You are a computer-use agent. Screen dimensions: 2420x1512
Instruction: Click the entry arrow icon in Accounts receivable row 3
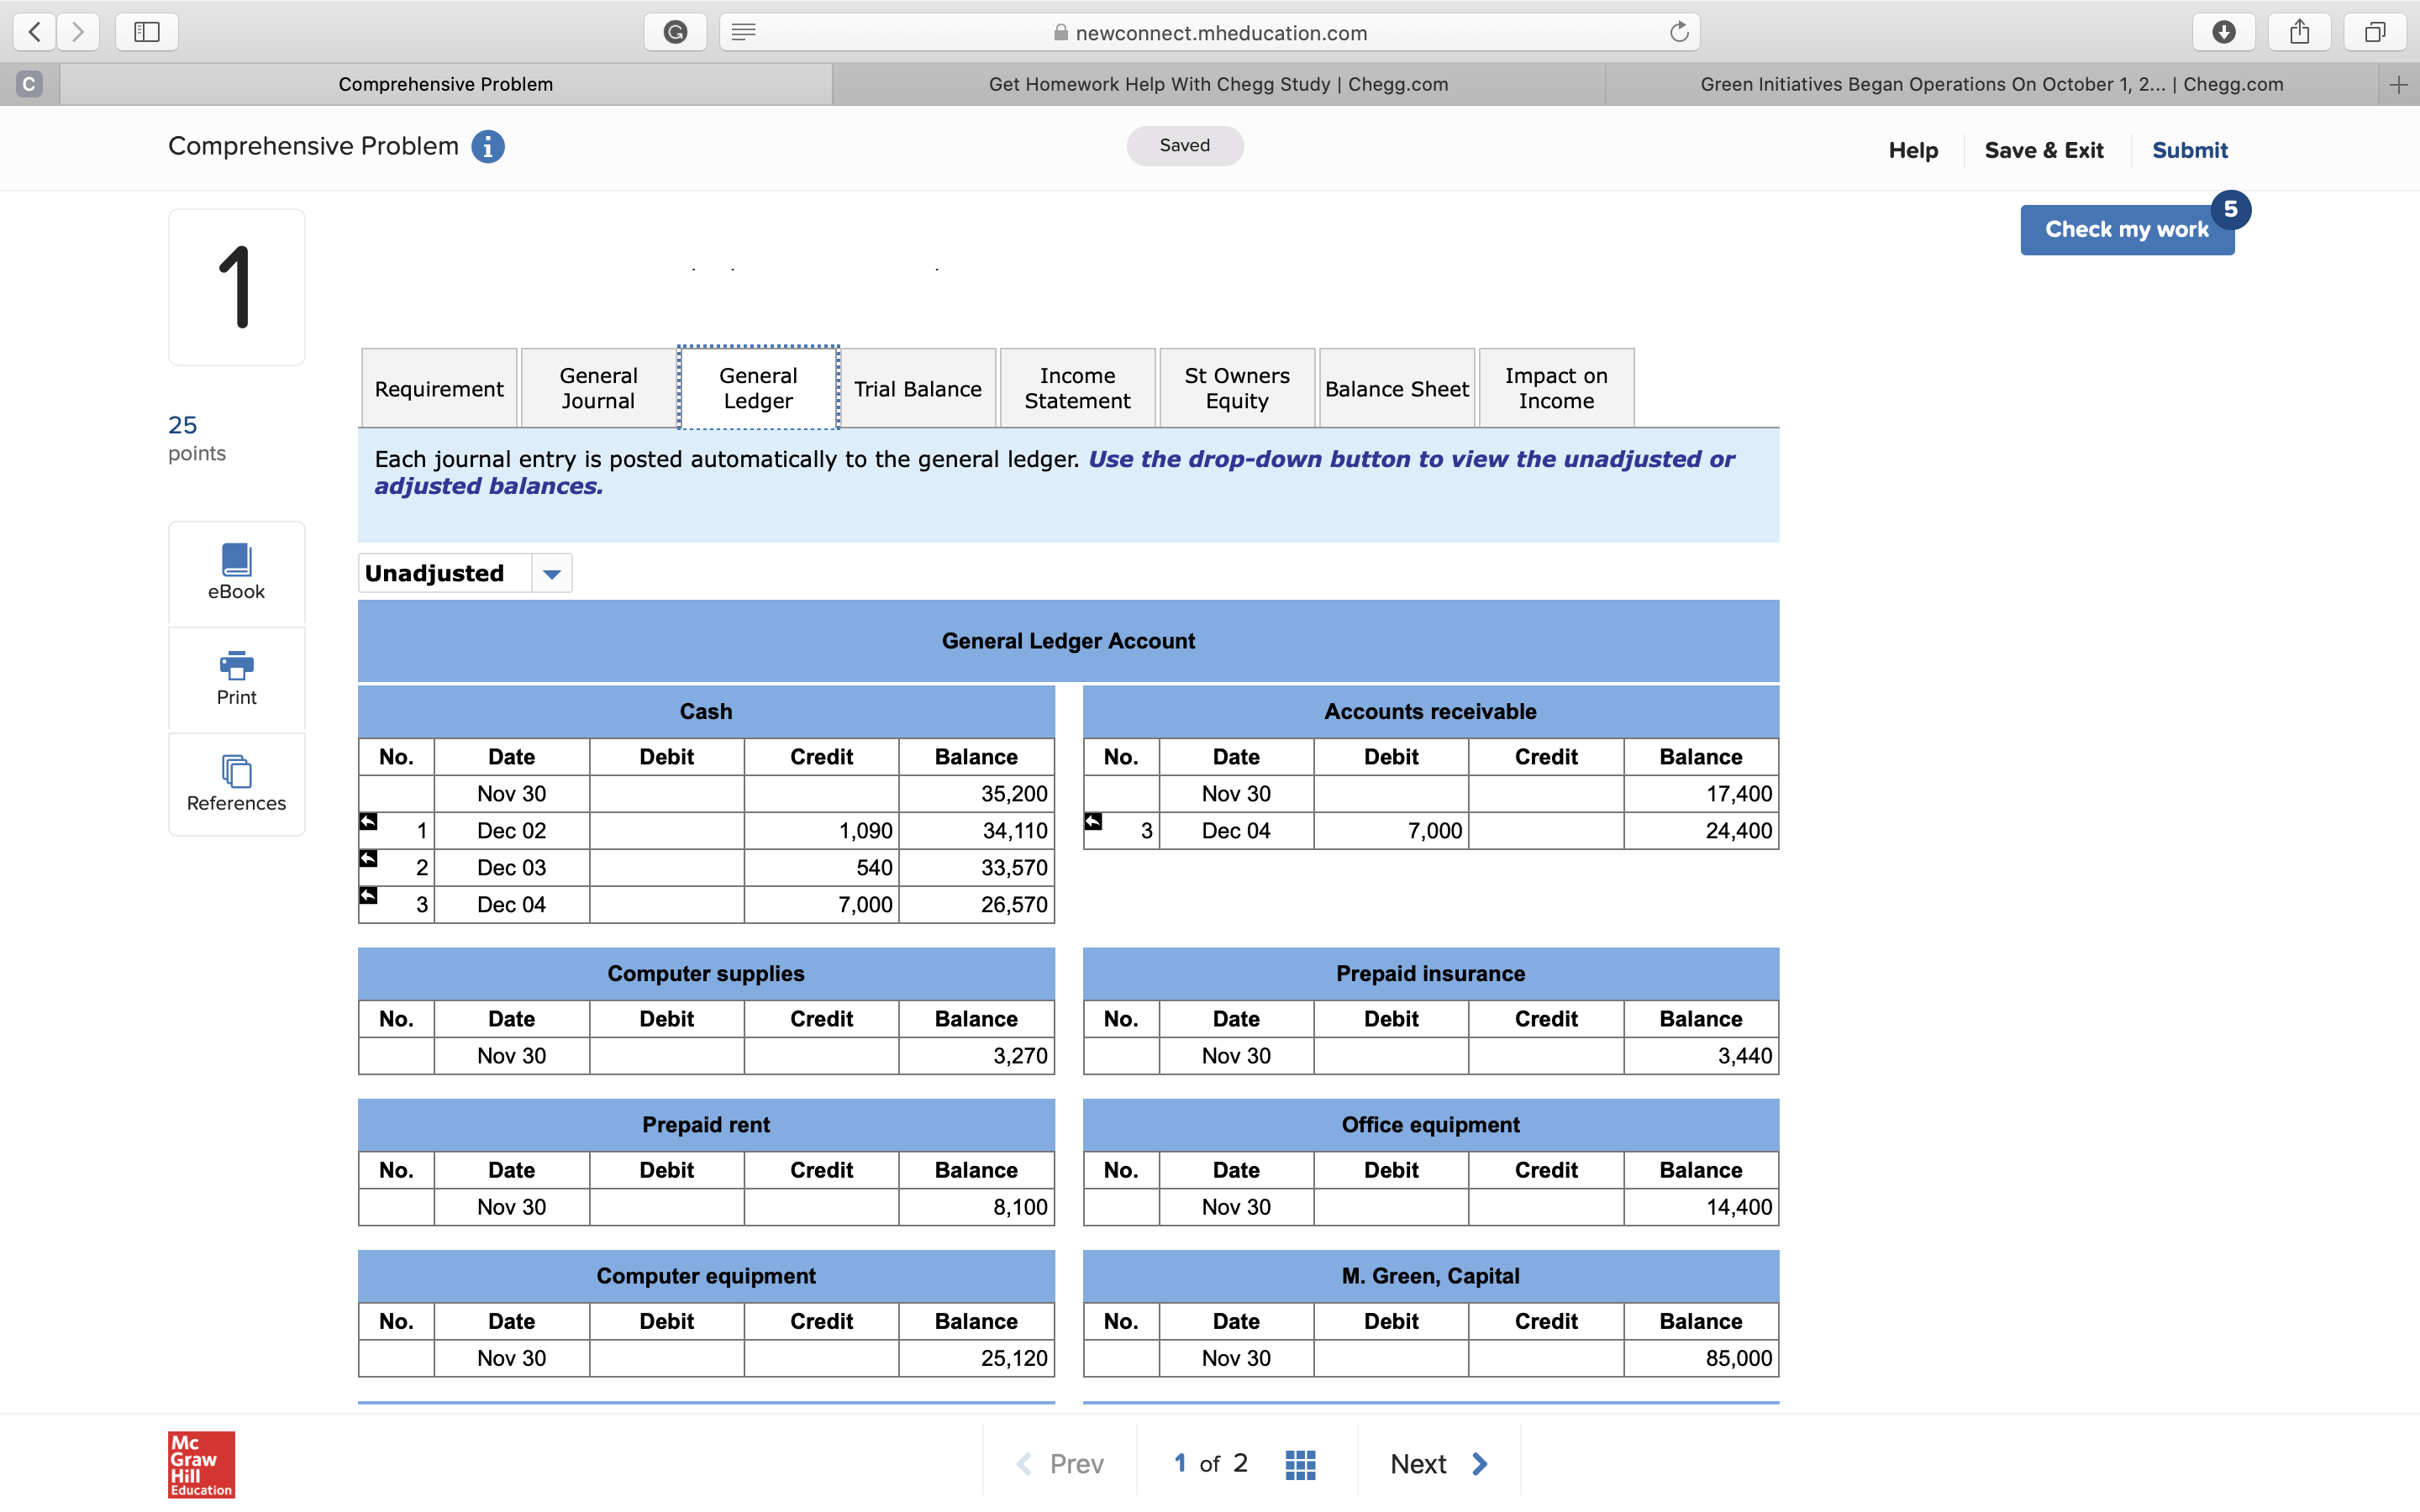coord(1093,822)
